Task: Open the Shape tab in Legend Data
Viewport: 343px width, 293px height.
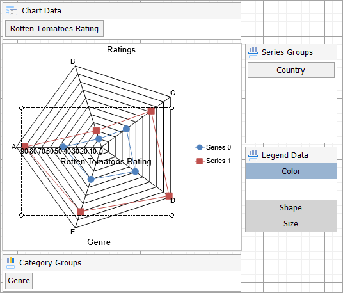Action: [x=291, y=208]
